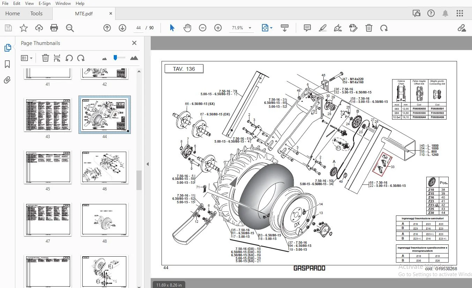Open the E-Sign menu
This screenshot has height=288, width=472.
coord(45,3)
